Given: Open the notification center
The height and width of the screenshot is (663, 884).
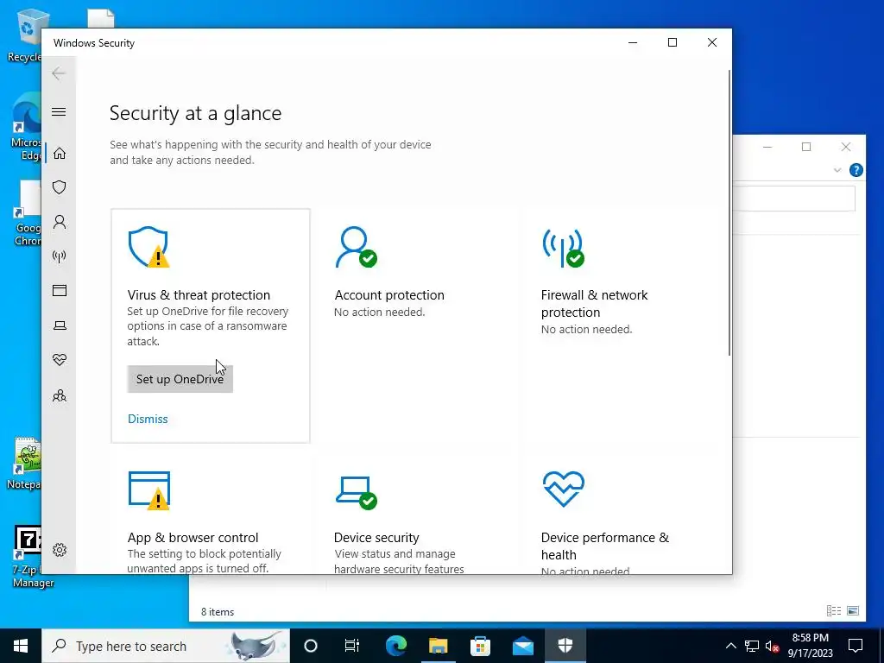Looking at the screenshot, I should click(856, 646).
